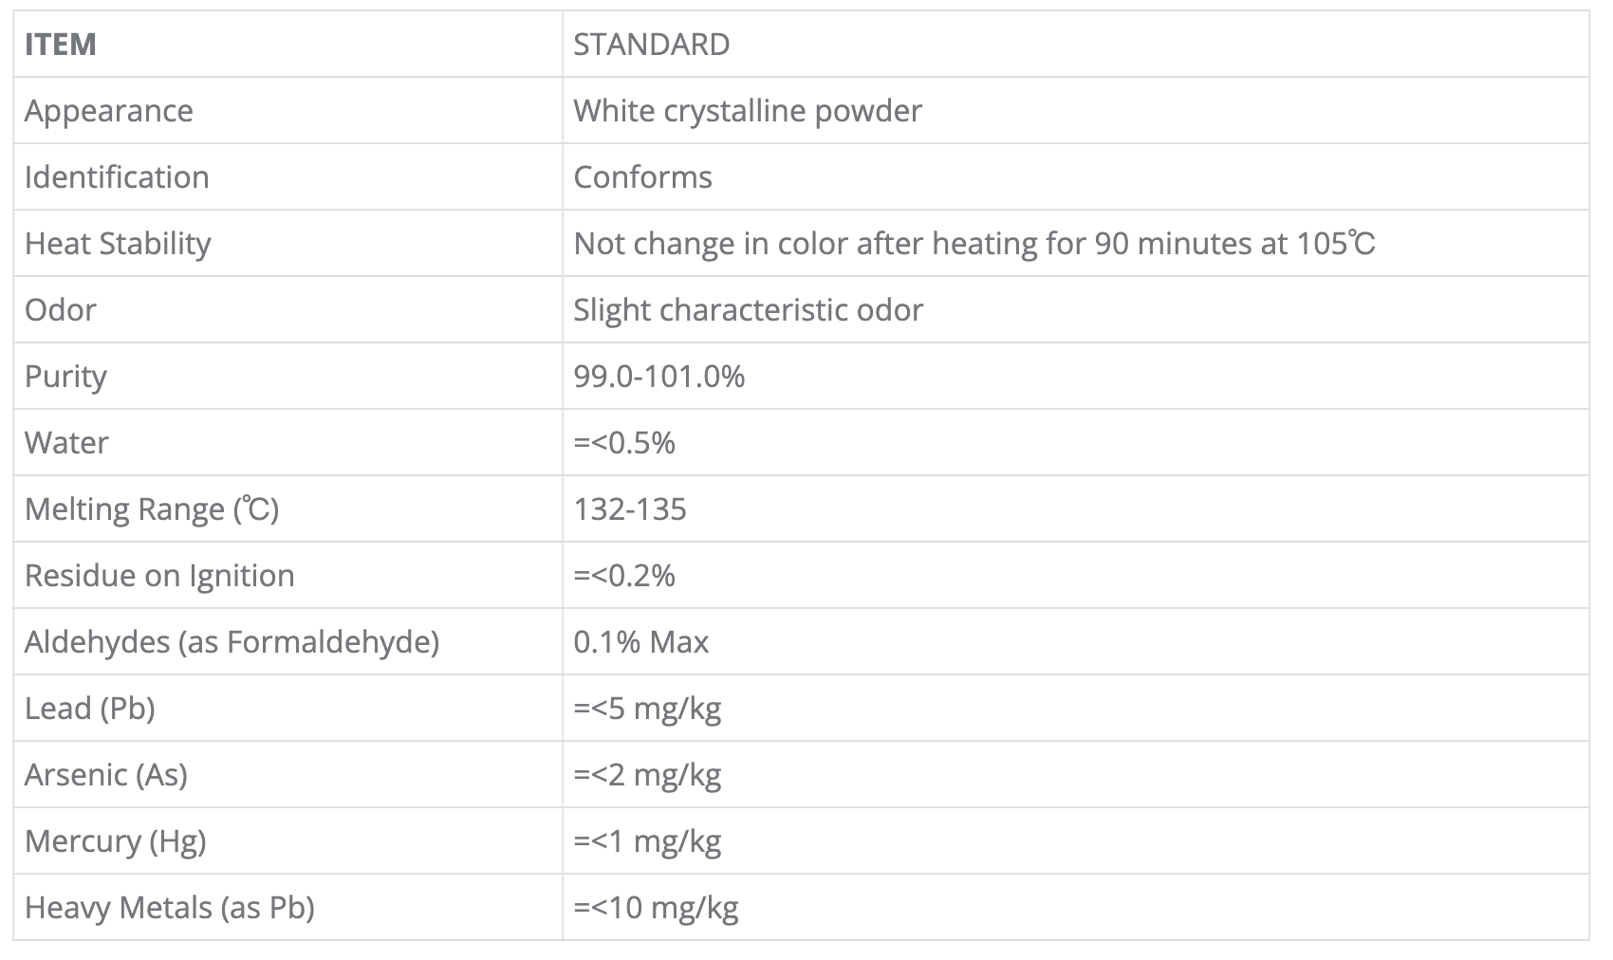Click the "Slight characteristic odor" cell
Screen dimensions: 1613x960
(x=748, y=310)
